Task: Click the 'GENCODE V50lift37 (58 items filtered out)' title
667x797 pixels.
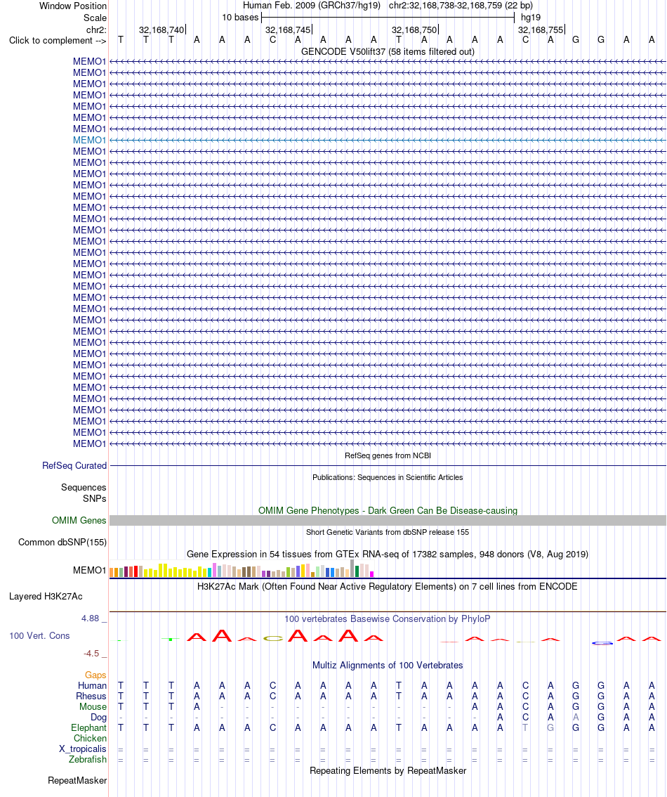Action: [388, 51]
